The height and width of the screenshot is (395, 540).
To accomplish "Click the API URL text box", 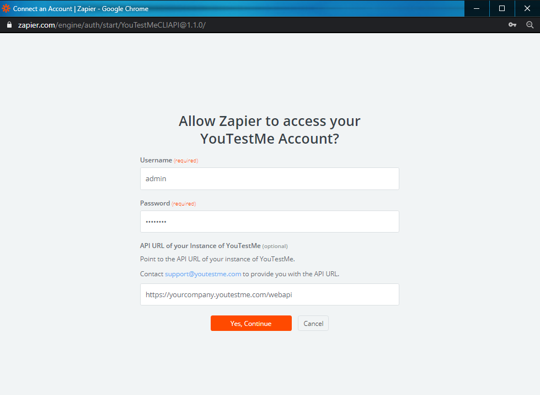I will pos(269,294).
